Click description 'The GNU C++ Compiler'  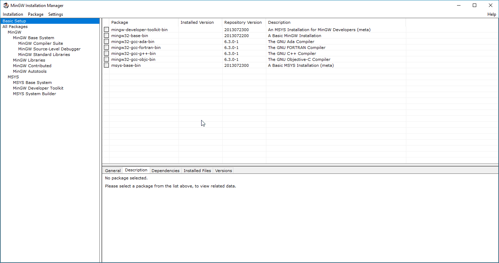(x=292, y=54)
